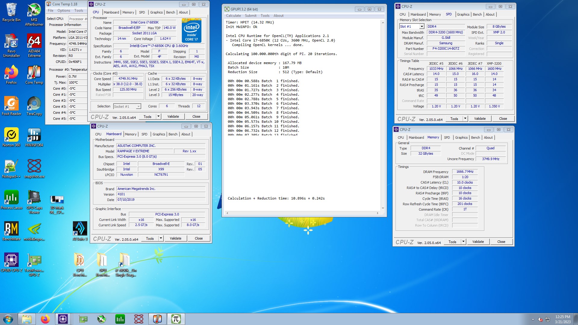Click the Intel Core i7 logo in CPU-Z
The width and height of the screenshot is (578, 325).
pyautogui.click(x=191, y=31)
